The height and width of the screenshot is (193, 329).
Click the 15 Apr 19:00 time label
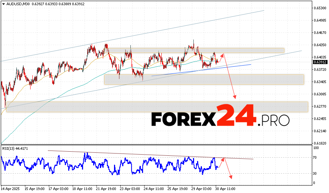tap(34, 189)
